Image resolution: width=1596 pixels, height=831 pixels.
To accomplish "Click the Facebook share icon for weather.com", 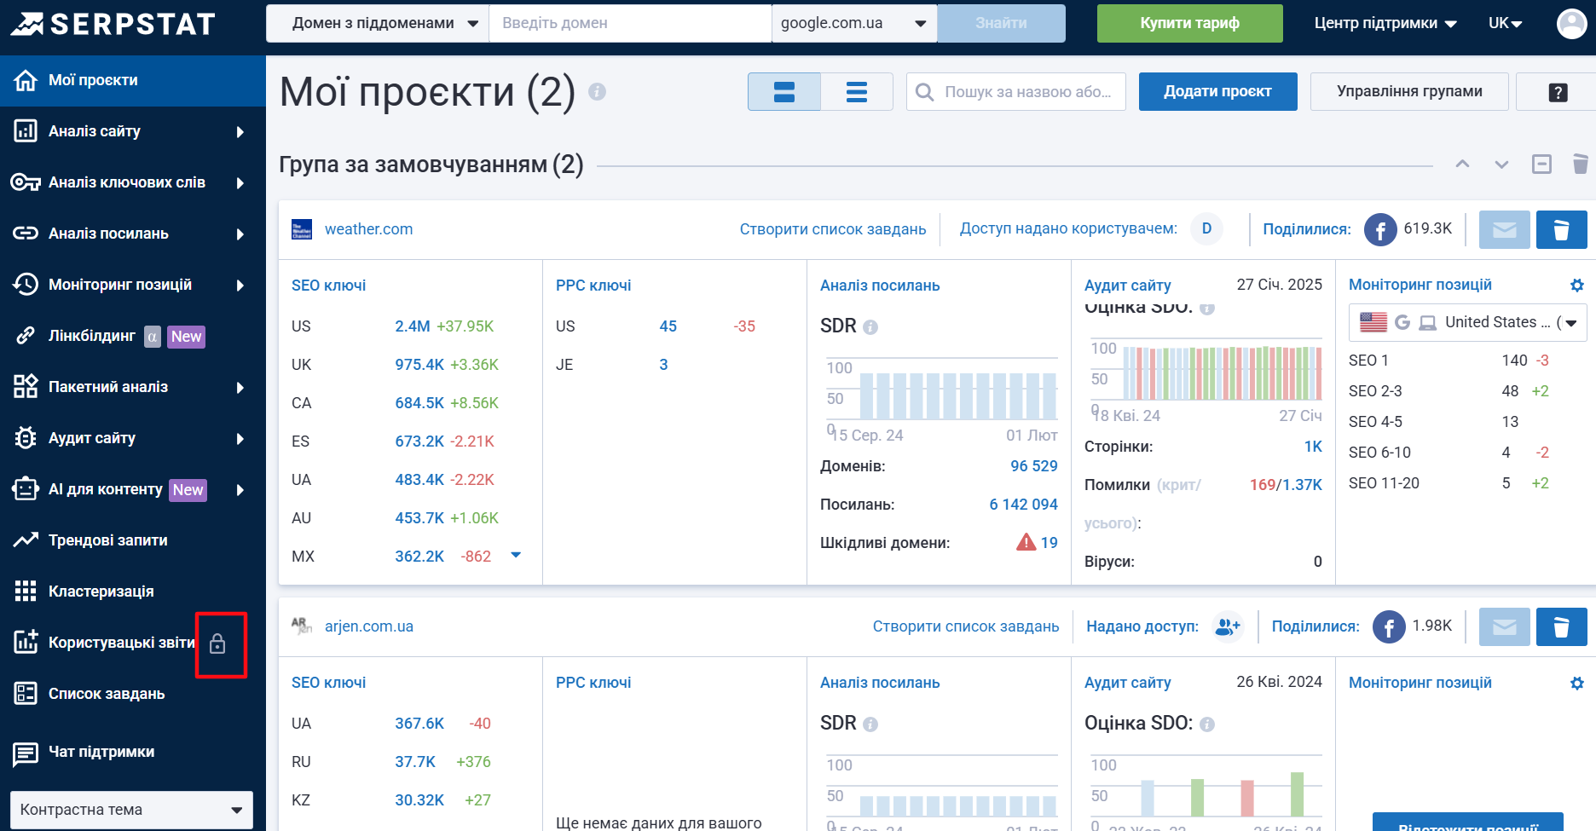I will [x=1380, y=229].
